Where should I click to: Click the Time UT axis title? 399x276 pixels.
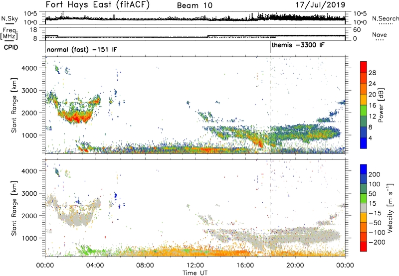pos(195,273)
